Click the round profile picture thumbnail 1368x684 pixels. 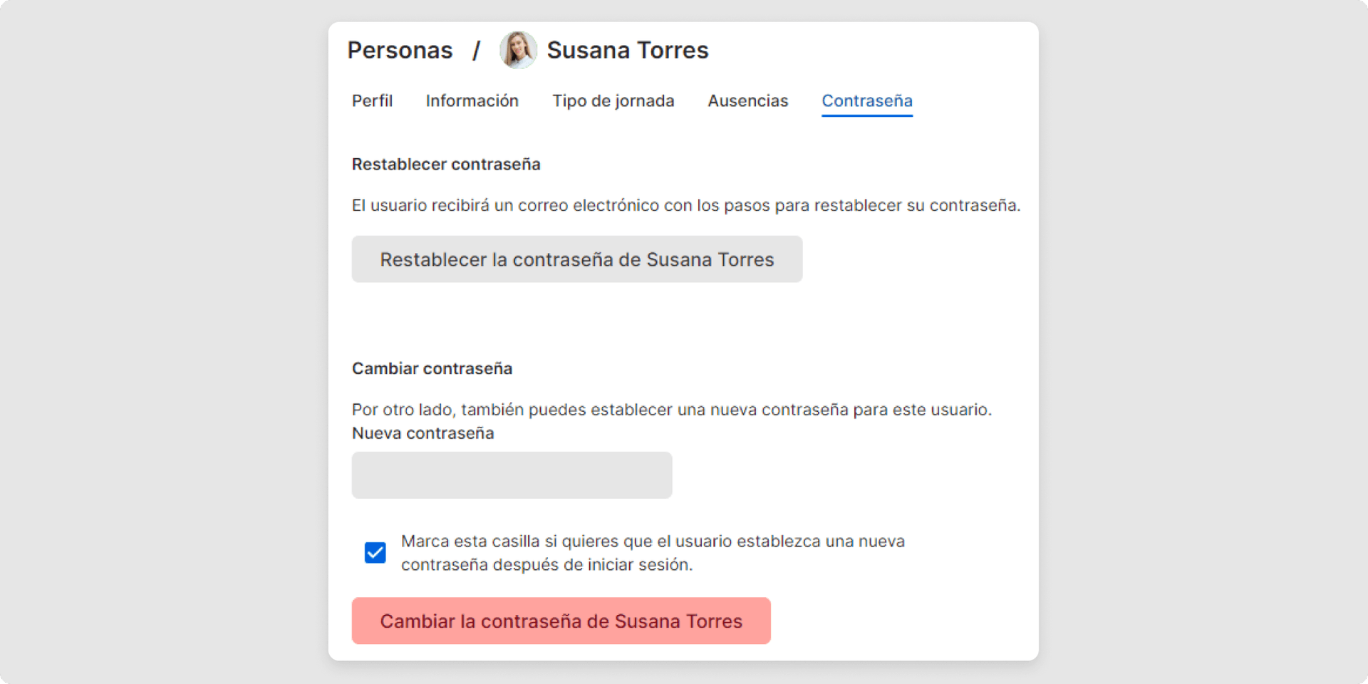(518, 50)
